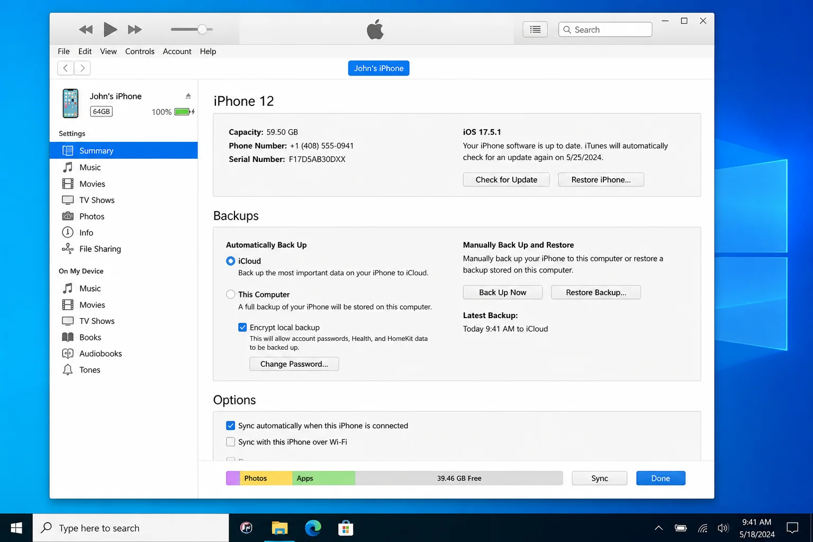Toggle Encrypt local backup checkbox
This screenshot has height=542, width=813.
pyautogui.click(x=242, y=327)
